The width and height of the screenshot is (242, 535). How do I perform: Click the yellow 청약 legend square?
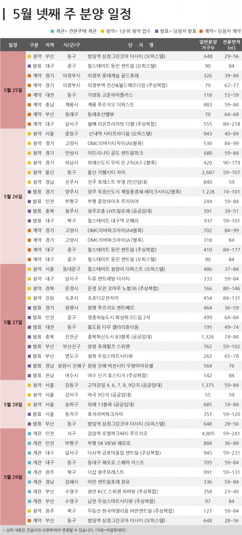103,31
